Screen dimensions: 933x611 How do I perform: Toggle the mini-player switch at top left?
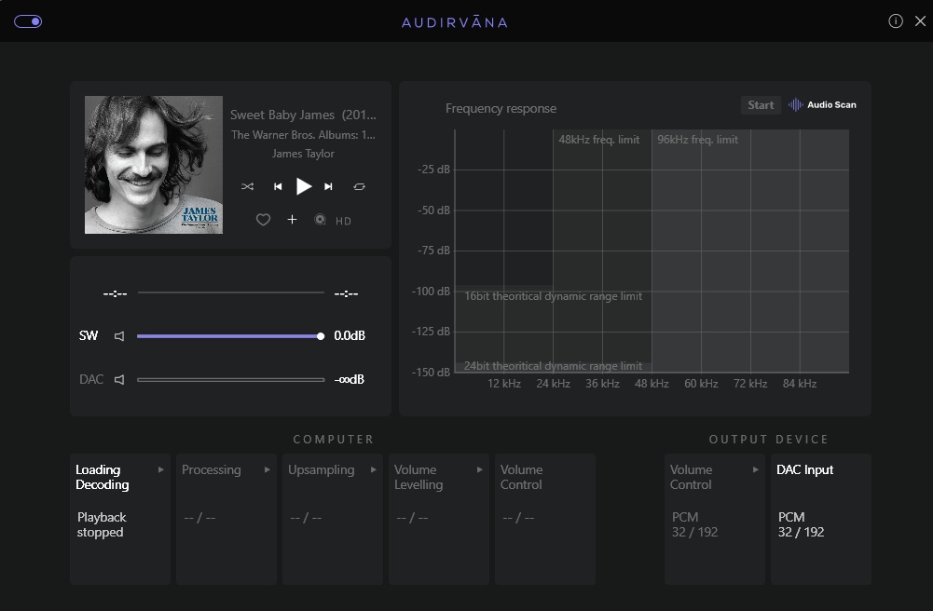coord(28,21)
